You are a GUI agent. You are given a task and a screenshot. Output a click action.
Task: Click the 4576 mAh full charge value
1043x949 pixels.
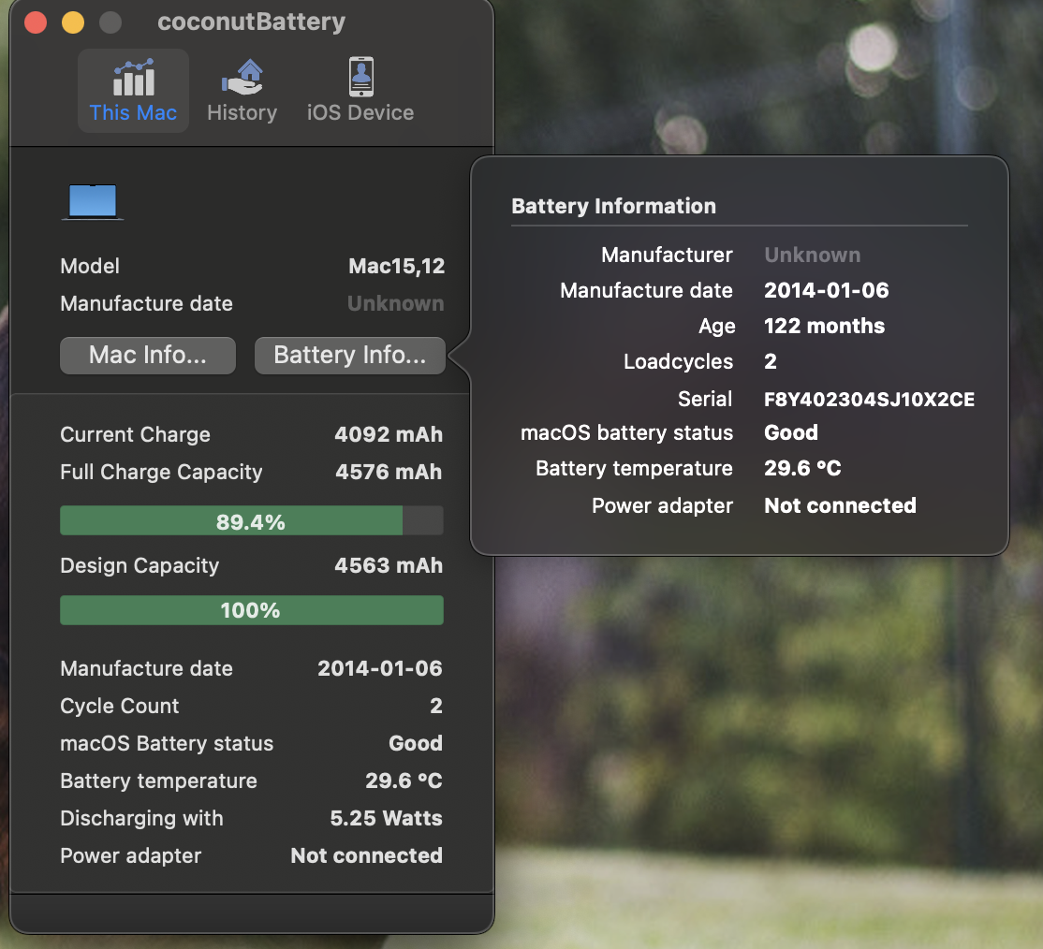(x=389, y=472)
